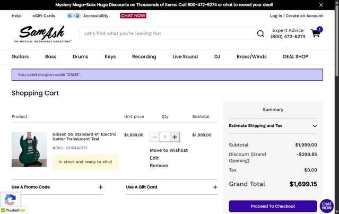Open eGift Cards page
339x214 pixels.
pos(44,16)
